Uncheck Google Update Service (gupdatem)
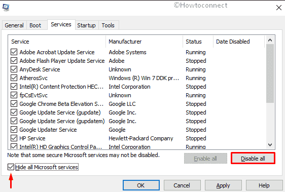Screen dimensions: 285x192 tap(14, 121)
